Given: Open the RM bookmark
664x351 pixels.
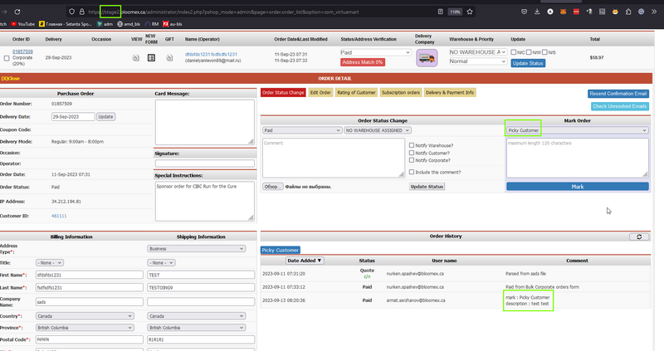Looking at the screenshot, I should 152,24.
